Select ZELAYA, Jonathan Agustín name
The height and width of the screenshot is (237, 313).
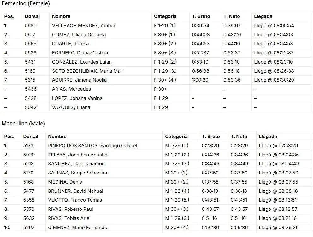pyautogui.click(x=77, y=155)
